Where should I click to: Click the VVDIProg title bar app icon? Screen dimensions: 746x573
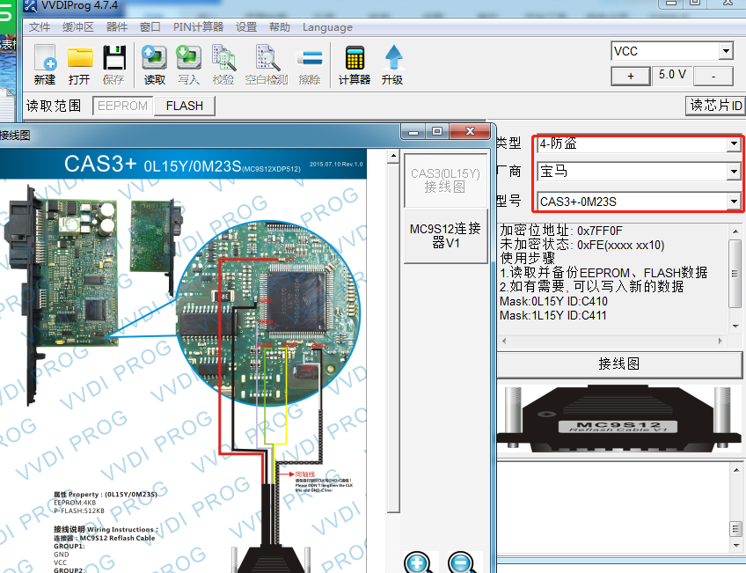pos(31,5)
